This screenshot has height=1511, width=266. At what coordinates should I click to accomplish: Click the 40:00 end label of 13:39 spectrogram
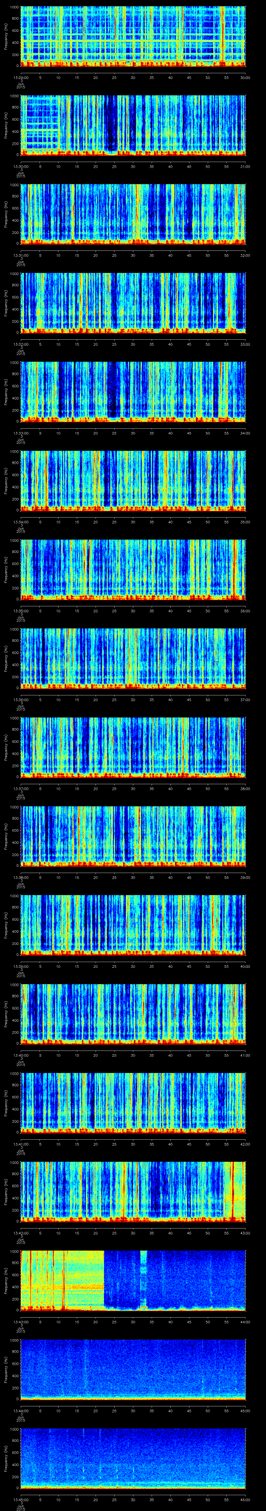point(245,966)
